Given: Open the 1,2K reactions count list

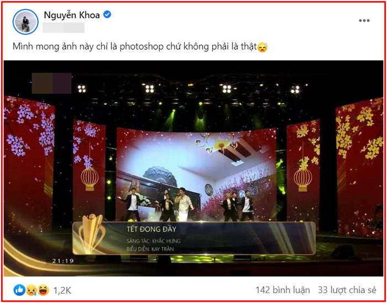Looking at the screenshot, I should [62, 291].
